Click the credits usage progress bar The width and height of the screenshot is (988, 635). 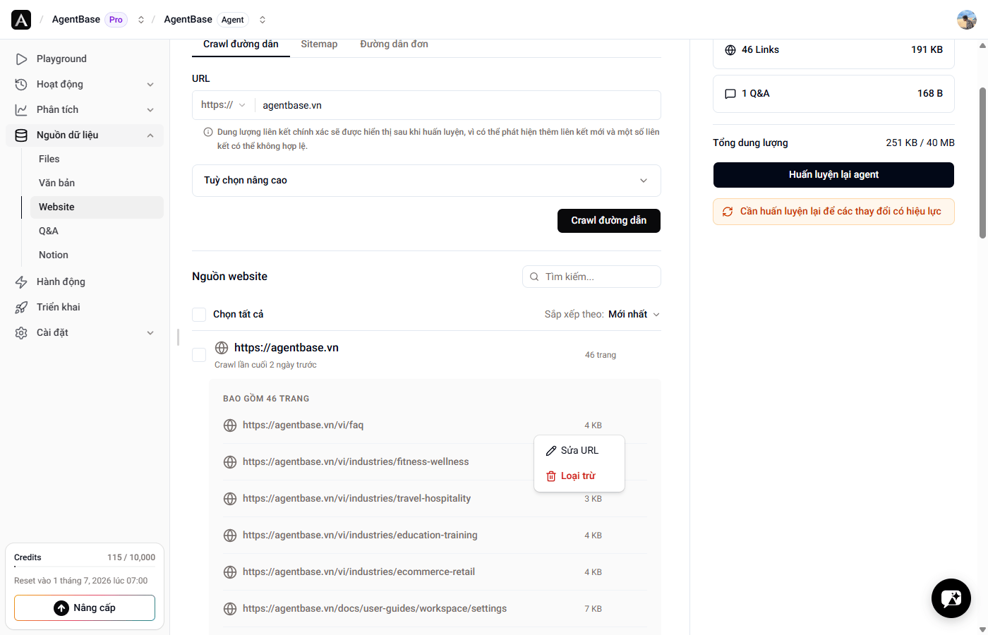[85, 567]
